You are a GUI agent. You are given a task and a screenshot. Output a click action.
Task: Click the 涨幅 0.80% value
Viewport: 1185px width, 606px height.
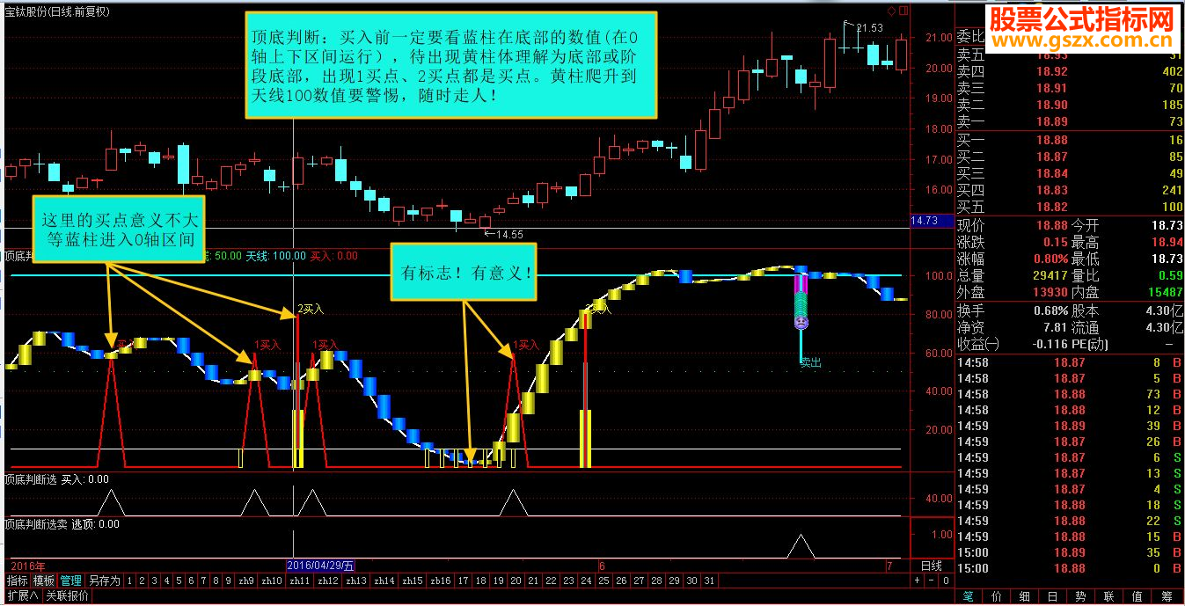(x=1050, y=259)
